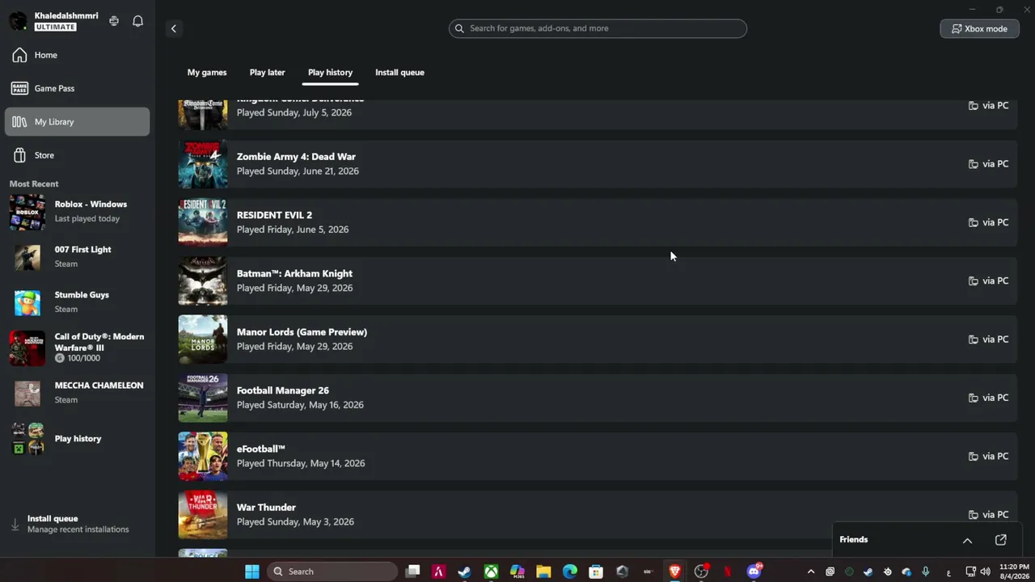Open Roblox - Windows from Most Recent

pyautogui.click(x=77, y=212)
